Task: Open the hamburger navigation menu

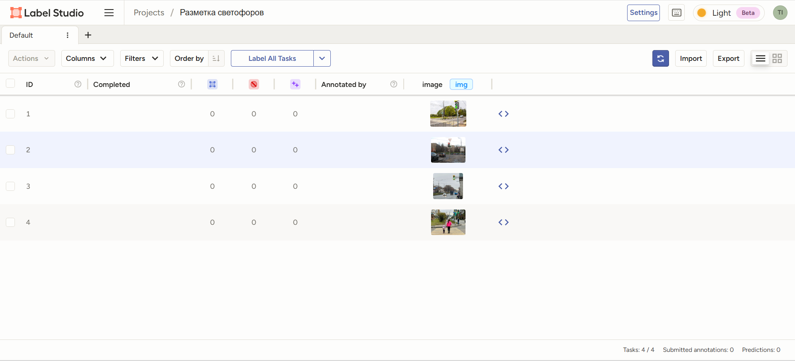Action: point(109,13)
